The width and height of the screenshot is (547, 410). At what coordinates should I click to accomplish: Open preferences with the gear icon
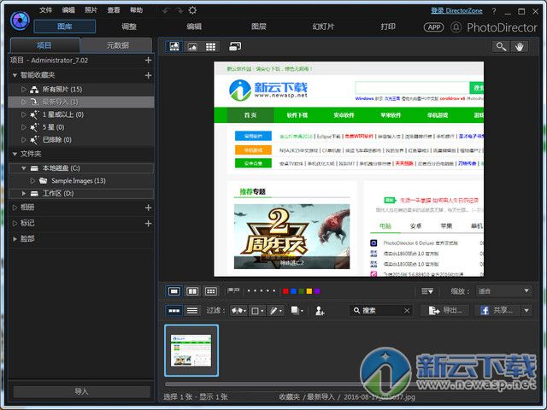(192, 10)
